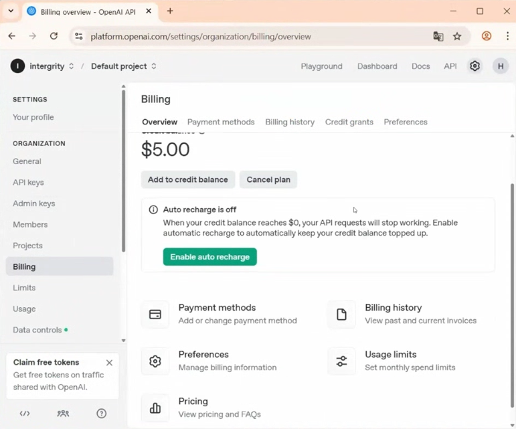Select Data controls in the sidebar
The height and width of the screenshot is (429, 516).
(37, 330)
